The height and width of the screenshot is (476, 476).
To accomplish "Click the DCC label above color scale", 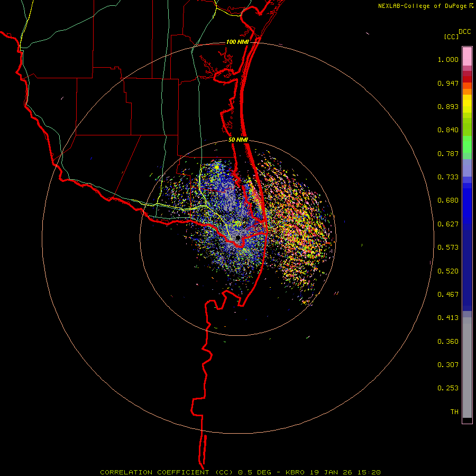I will (465, 32).
